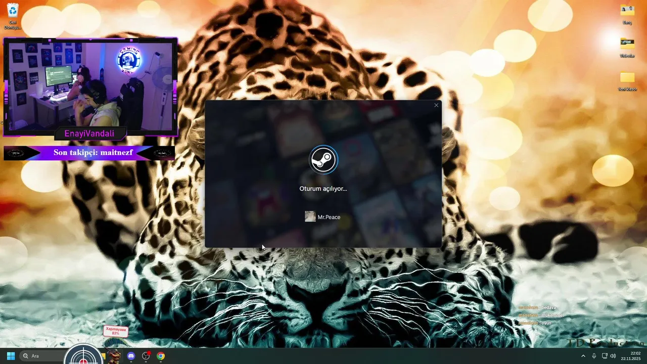Open the volume speaker tray icon
This screenshot has height=364, width=647.
(x=613, y=356)
